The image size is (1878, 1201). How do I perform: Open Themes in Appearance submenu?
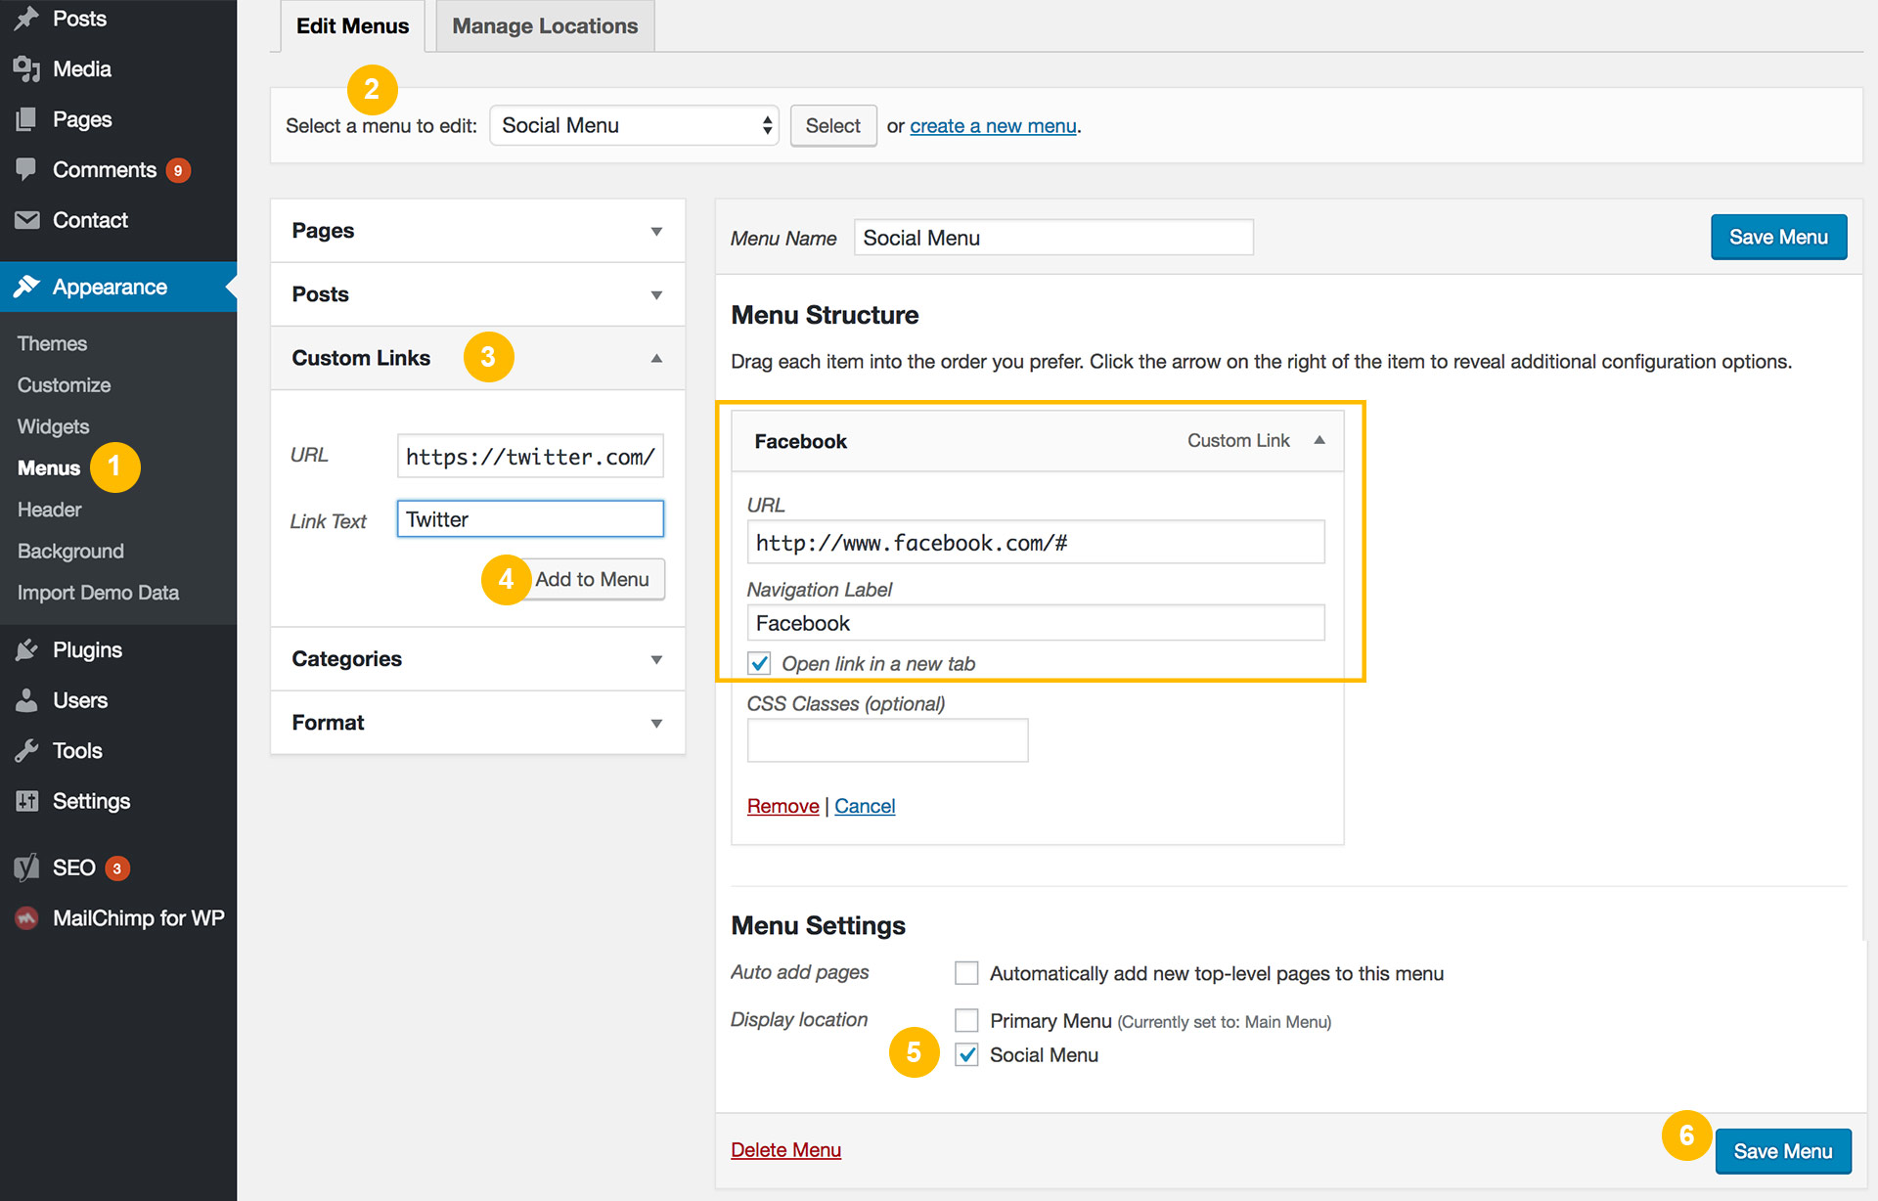[52, 343]
